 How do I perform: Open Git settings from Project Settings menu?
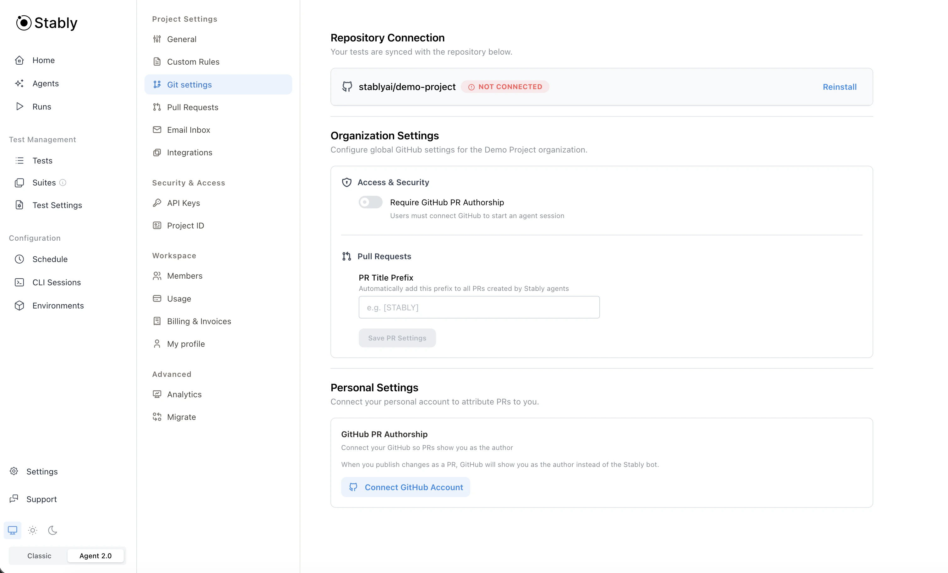point(189,84)
